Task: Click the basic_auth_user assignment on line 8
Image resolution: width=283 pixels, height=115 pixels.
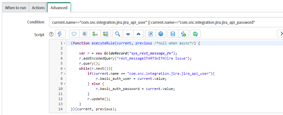Action: click(131, 79)
